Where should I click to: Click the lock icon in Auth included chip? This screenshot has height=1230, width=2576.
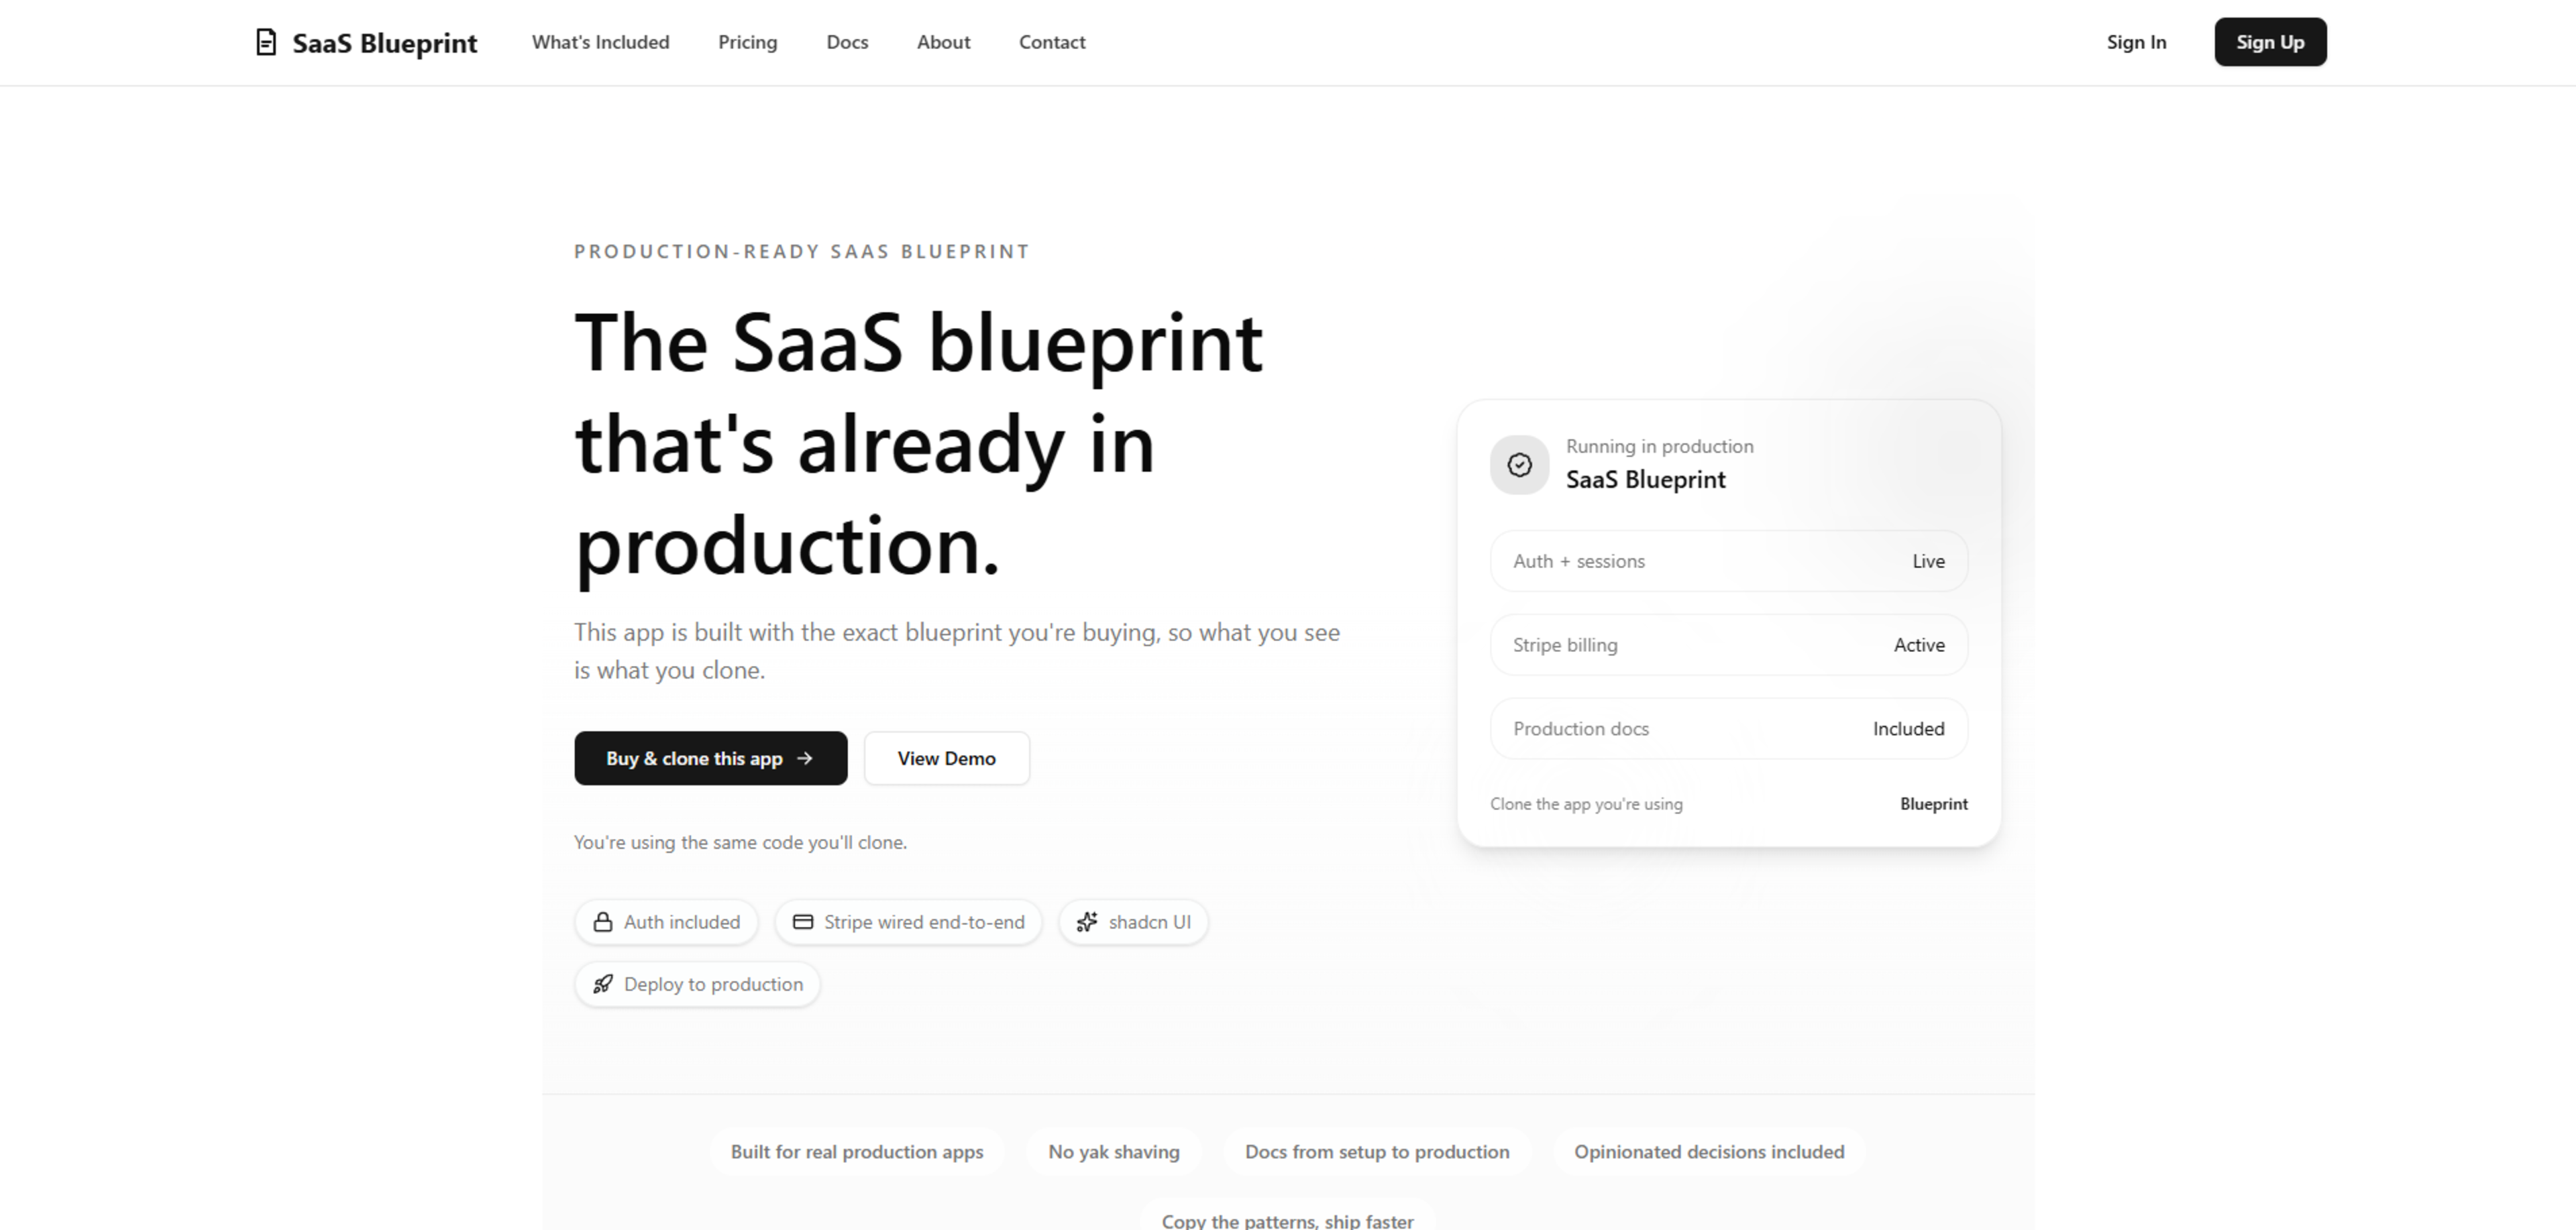click(603, 922)
